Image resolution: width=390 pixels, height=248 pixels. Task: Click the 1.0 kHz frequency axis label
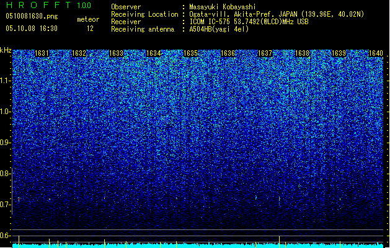click(6, 112)
